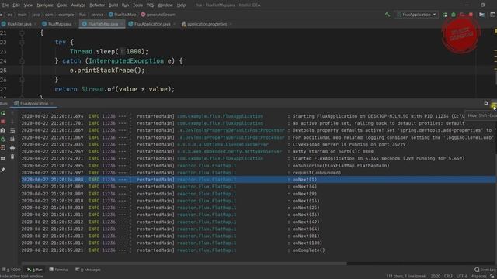Open the Tools menu
Screen dimensions: 497x279
pos(137,5)
